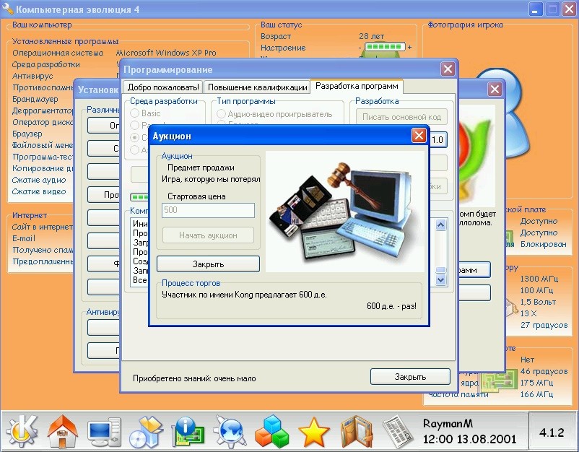Click Закрыть at the bottom of Программирование window
The width and height of the screenshot is (579, 452).
tap(410, 377)
